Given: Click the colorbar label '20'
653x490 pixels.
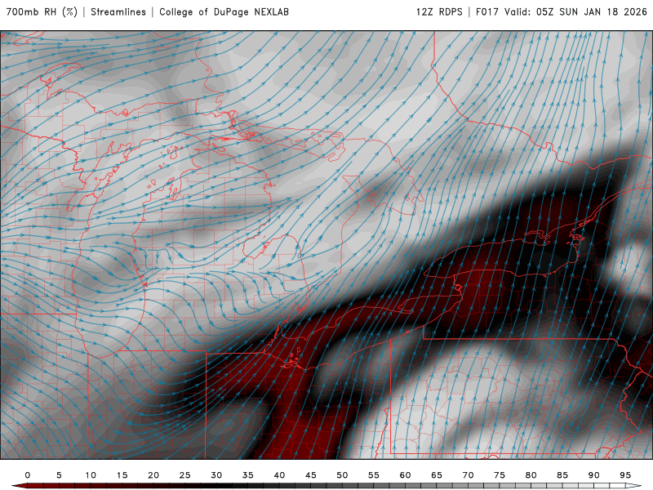Looking at the screenshot, I should [x=153, y=475].
